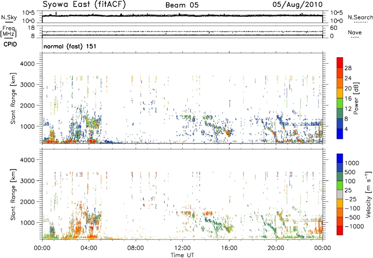Click the 'N.Search' legend label

tap(360, 17)
